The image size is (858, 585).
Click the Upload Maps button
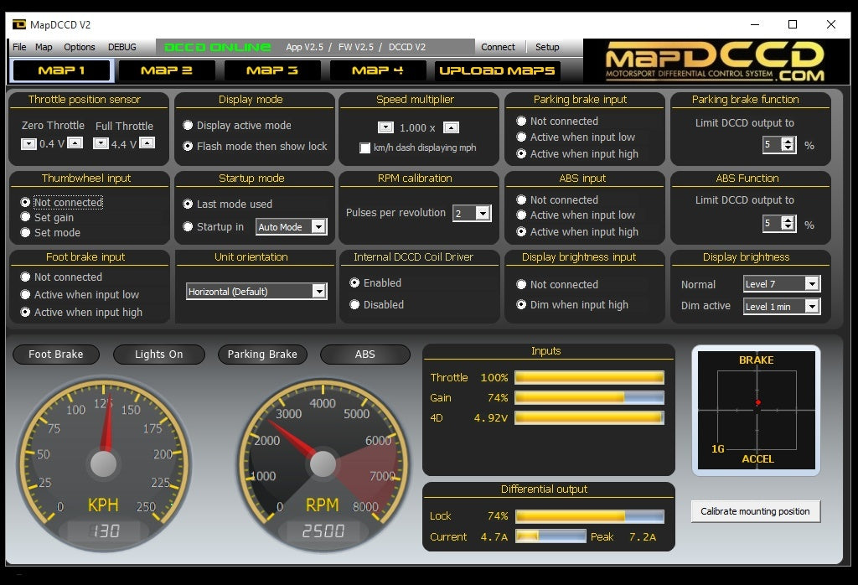(498, 70)
